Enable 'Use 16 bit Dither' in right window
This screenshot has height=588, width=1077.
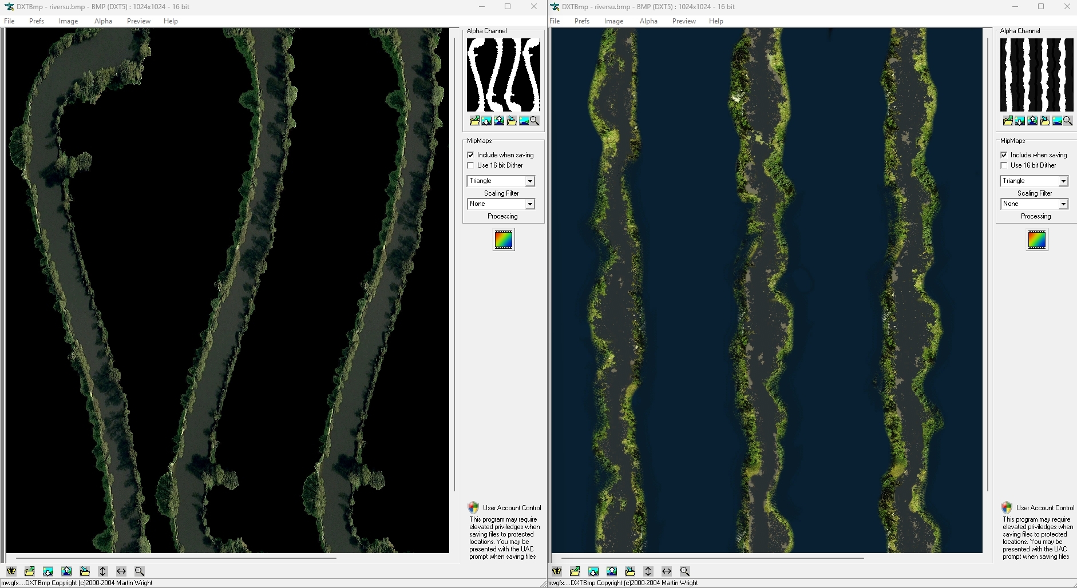coord(1004,165)
